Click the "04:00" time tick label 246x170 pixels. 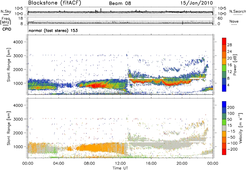point(58,164)
